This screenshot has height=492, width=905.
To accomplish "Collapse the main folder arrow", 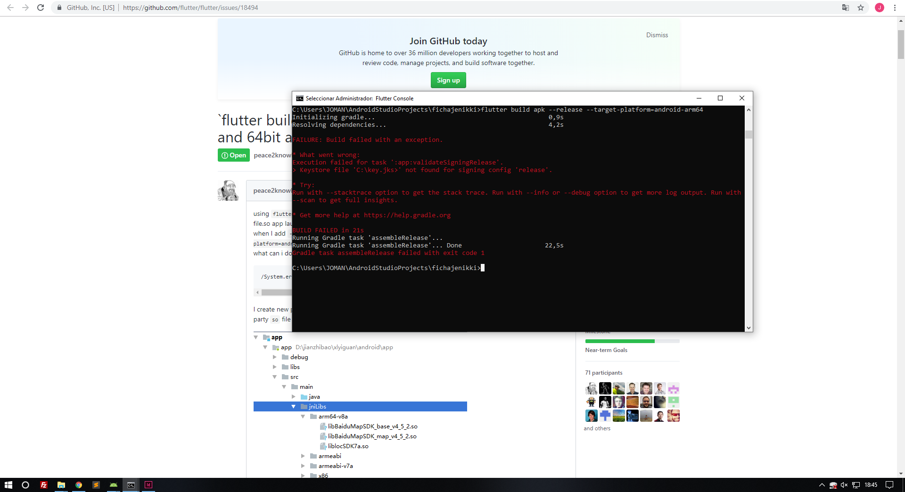I will (284, 387).
